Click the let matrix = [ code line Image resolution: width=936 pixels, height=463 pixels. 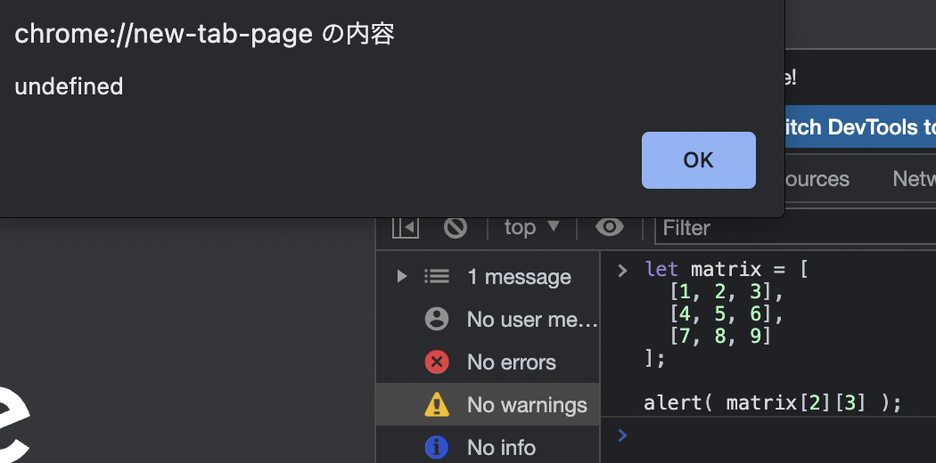point(727,270)
